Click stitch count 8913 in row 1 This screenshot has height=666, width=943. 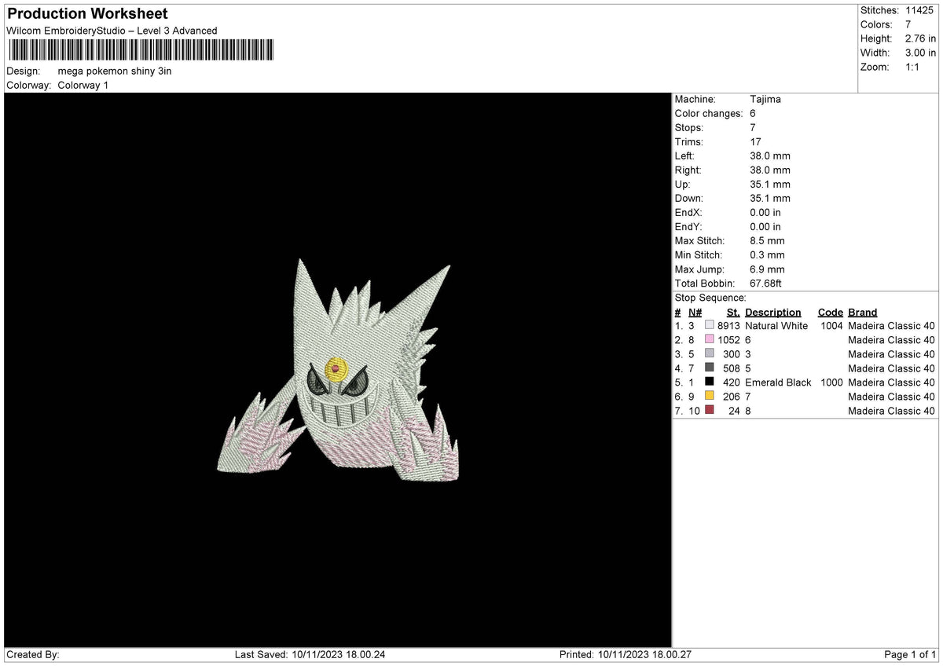728,325
